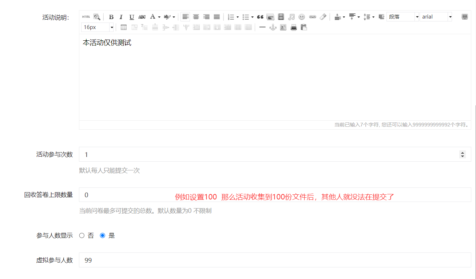Screen dimensions: 476x279
Task: Insert a blockquote
Action: (260, 17)
